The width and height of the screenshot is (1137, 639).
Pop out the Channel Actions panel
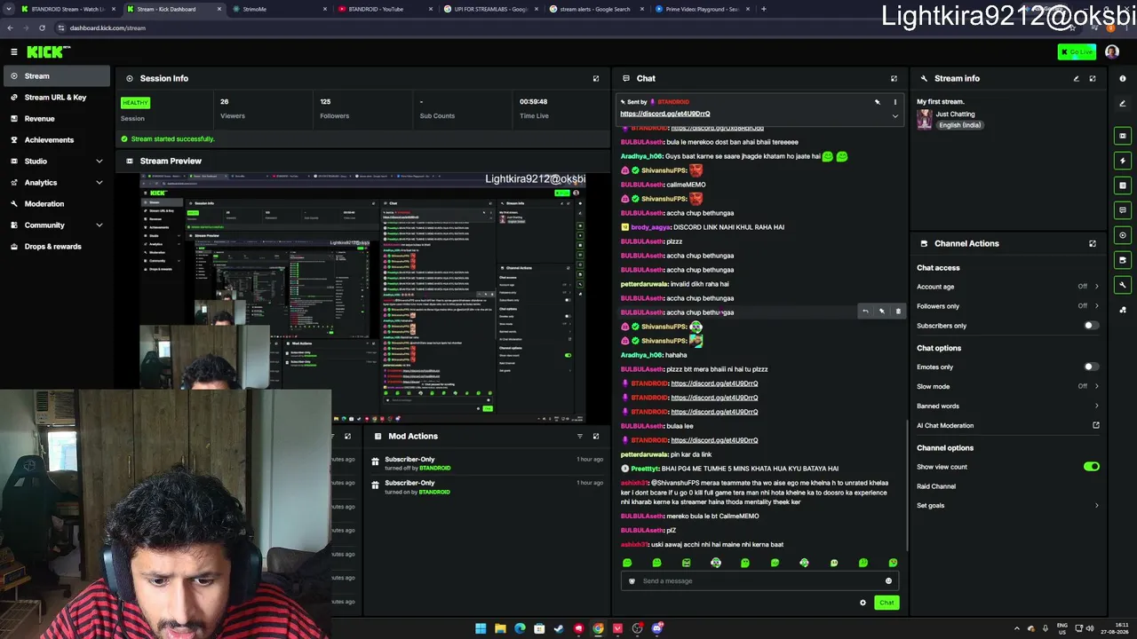point(1093,243)
